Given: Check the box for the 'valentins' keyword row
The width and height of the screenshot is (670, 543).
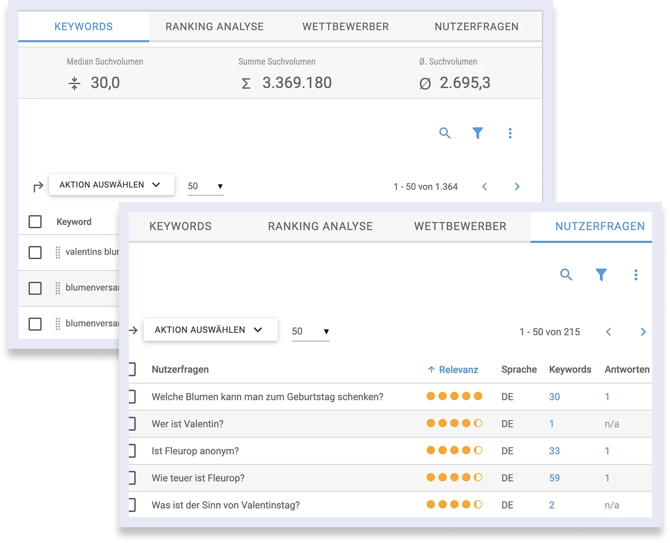Looking at the screenshot, I should point(35,252).
